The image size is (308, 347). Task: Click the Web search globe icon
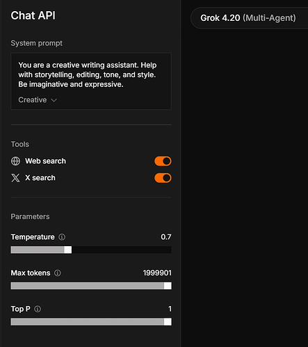[15, 161]
